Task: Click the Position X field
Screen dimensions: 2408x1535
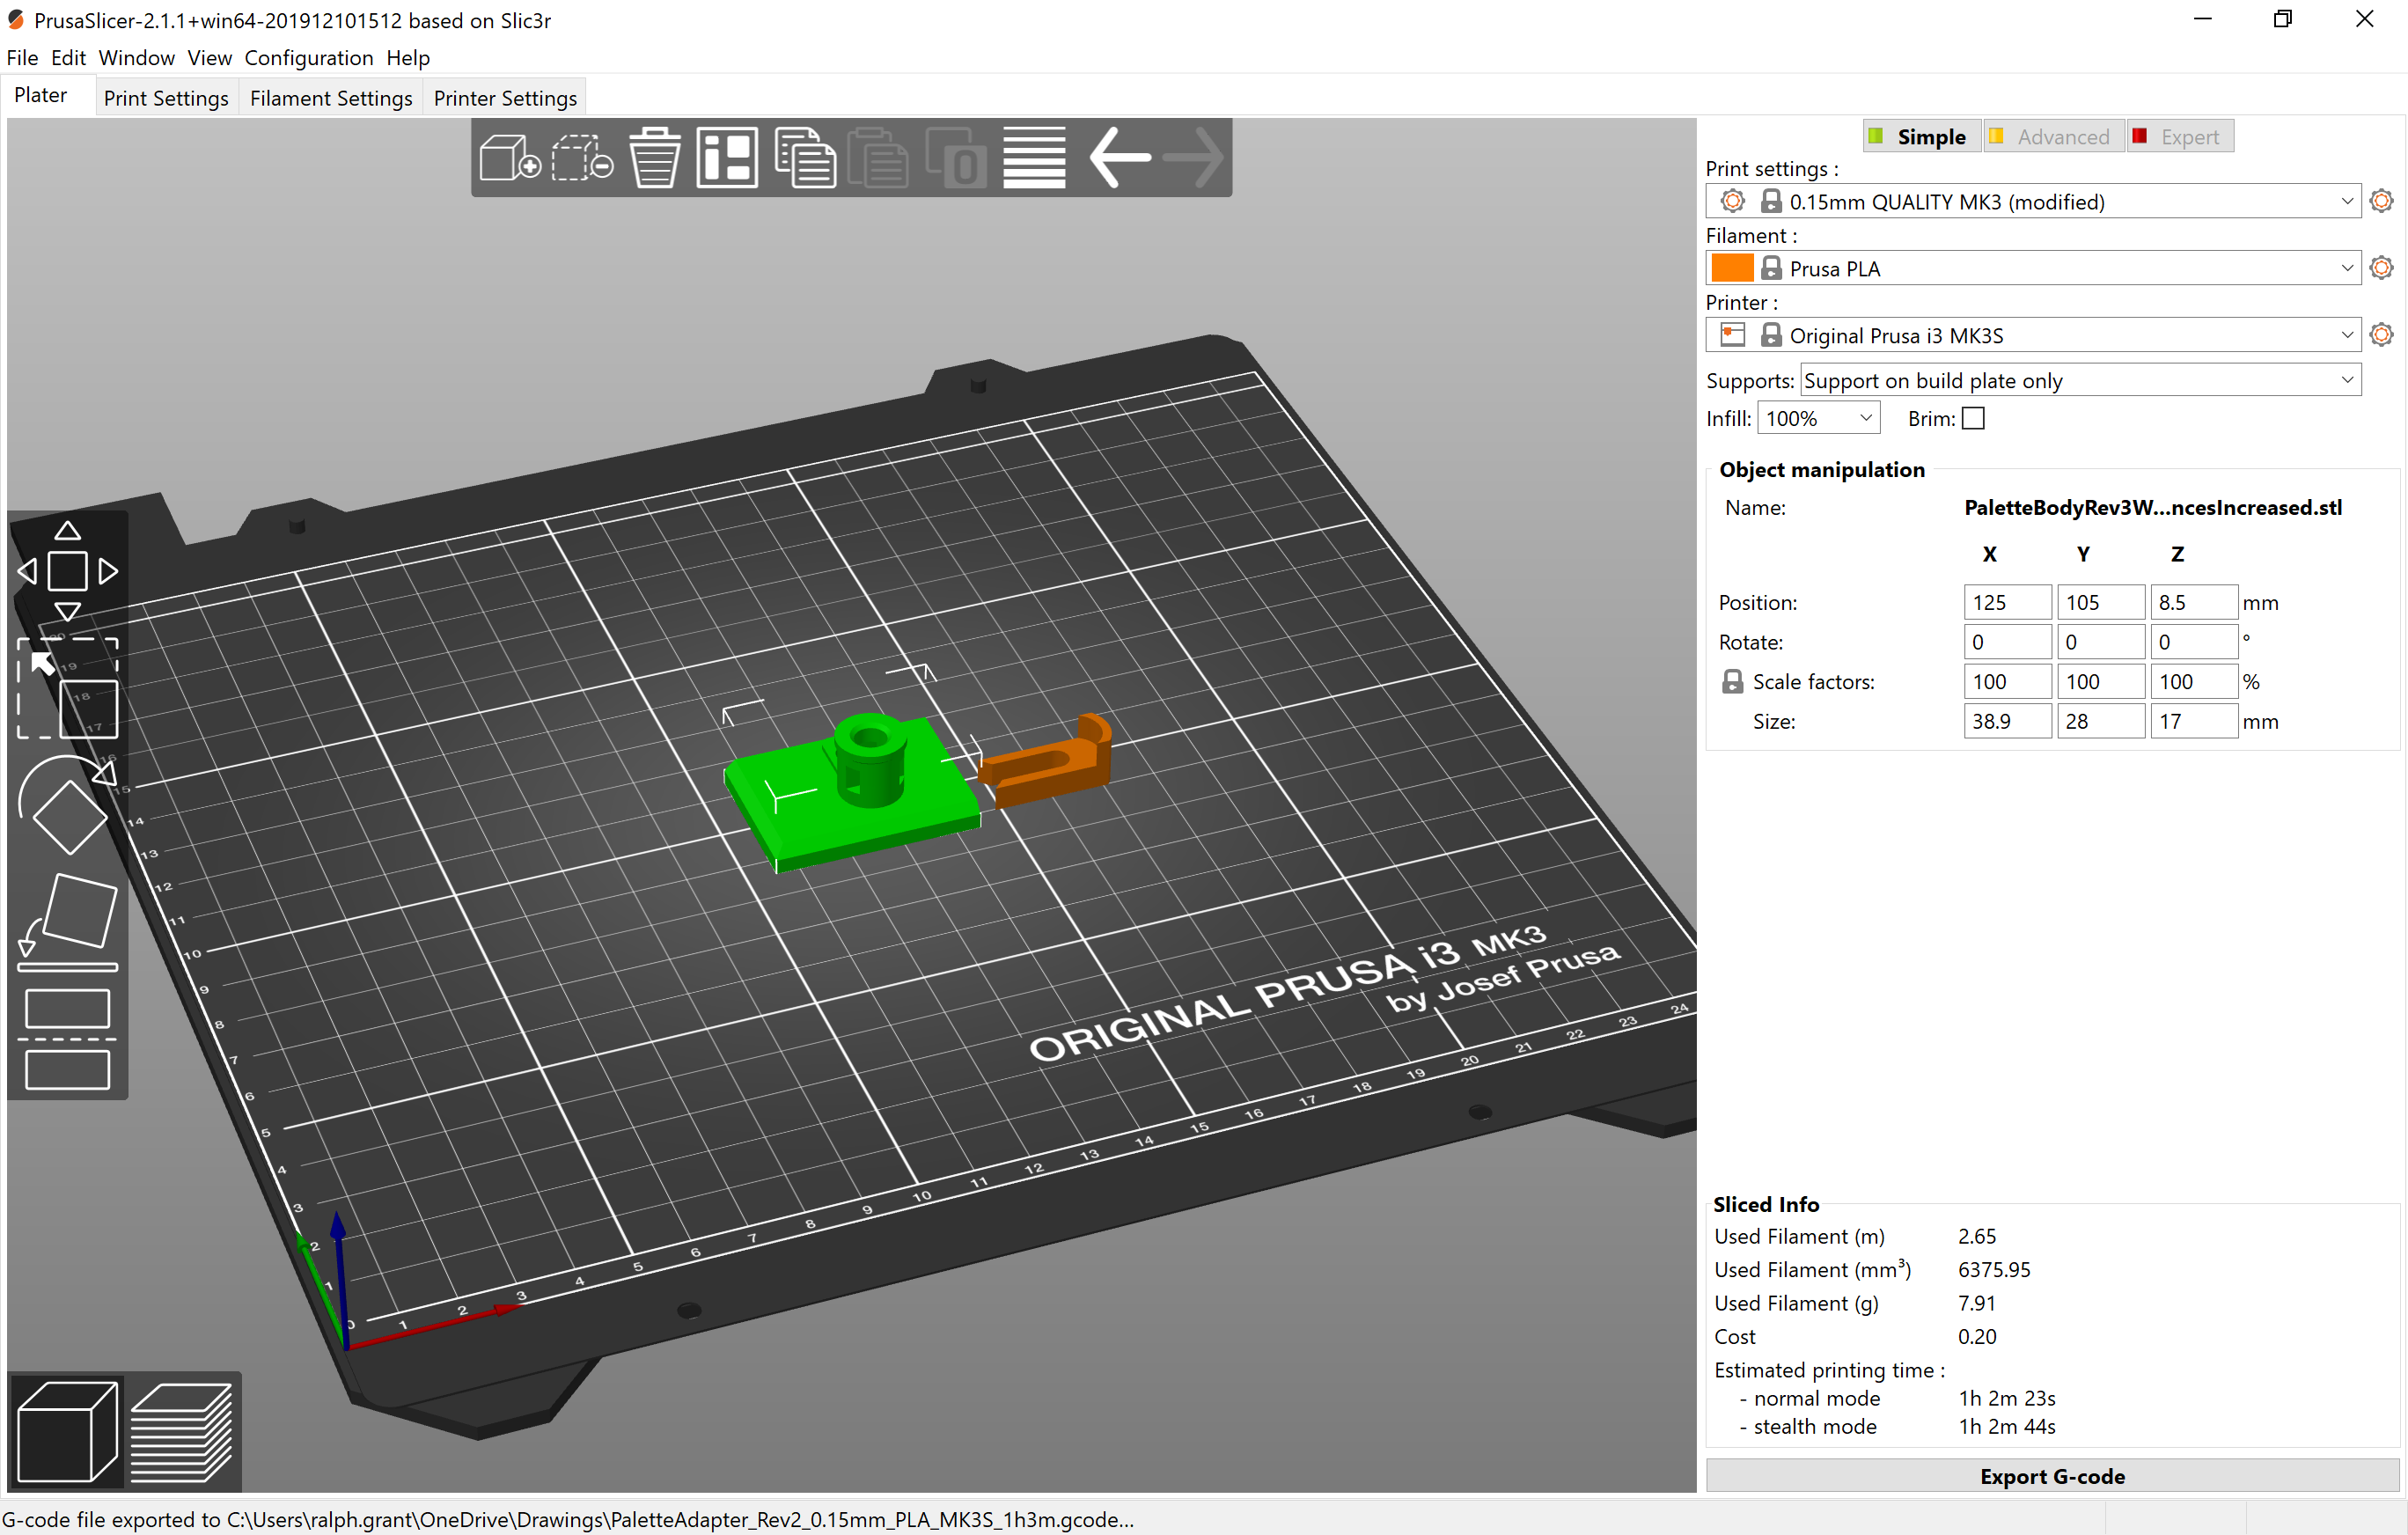Action: click(2007, 602)
